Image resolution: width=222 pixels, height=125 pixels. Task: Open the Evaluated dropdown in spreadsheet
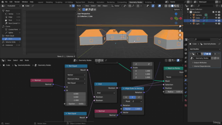pyautogui.click(x=14, y=6)
